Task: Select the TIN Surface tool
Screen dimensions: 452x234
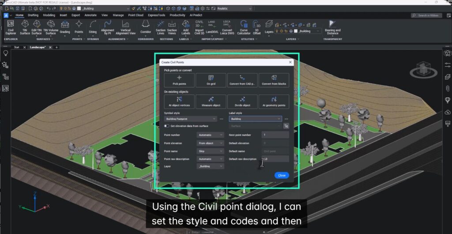Action: coord(25,28)
